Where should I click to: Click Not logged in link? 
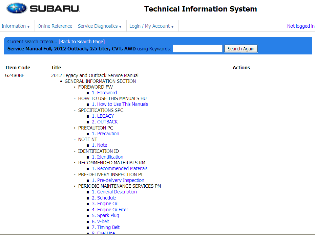point(301,26)
